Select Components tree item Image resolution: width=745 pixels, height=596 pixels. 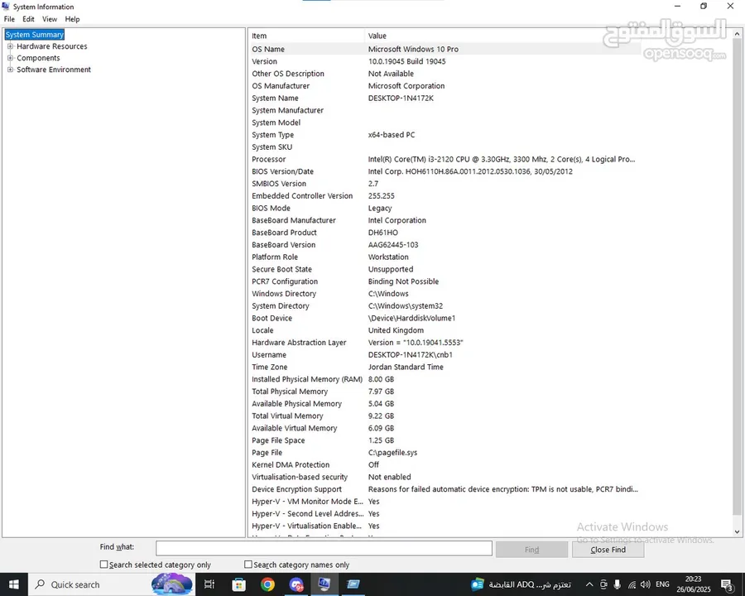38,57
